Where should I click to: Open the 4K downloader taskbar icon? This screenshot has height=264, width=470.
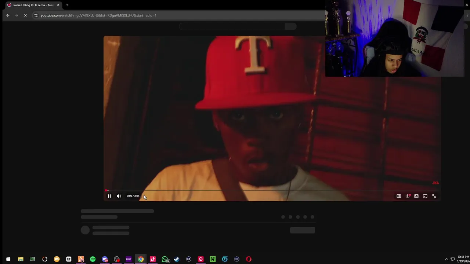[189, 259]
